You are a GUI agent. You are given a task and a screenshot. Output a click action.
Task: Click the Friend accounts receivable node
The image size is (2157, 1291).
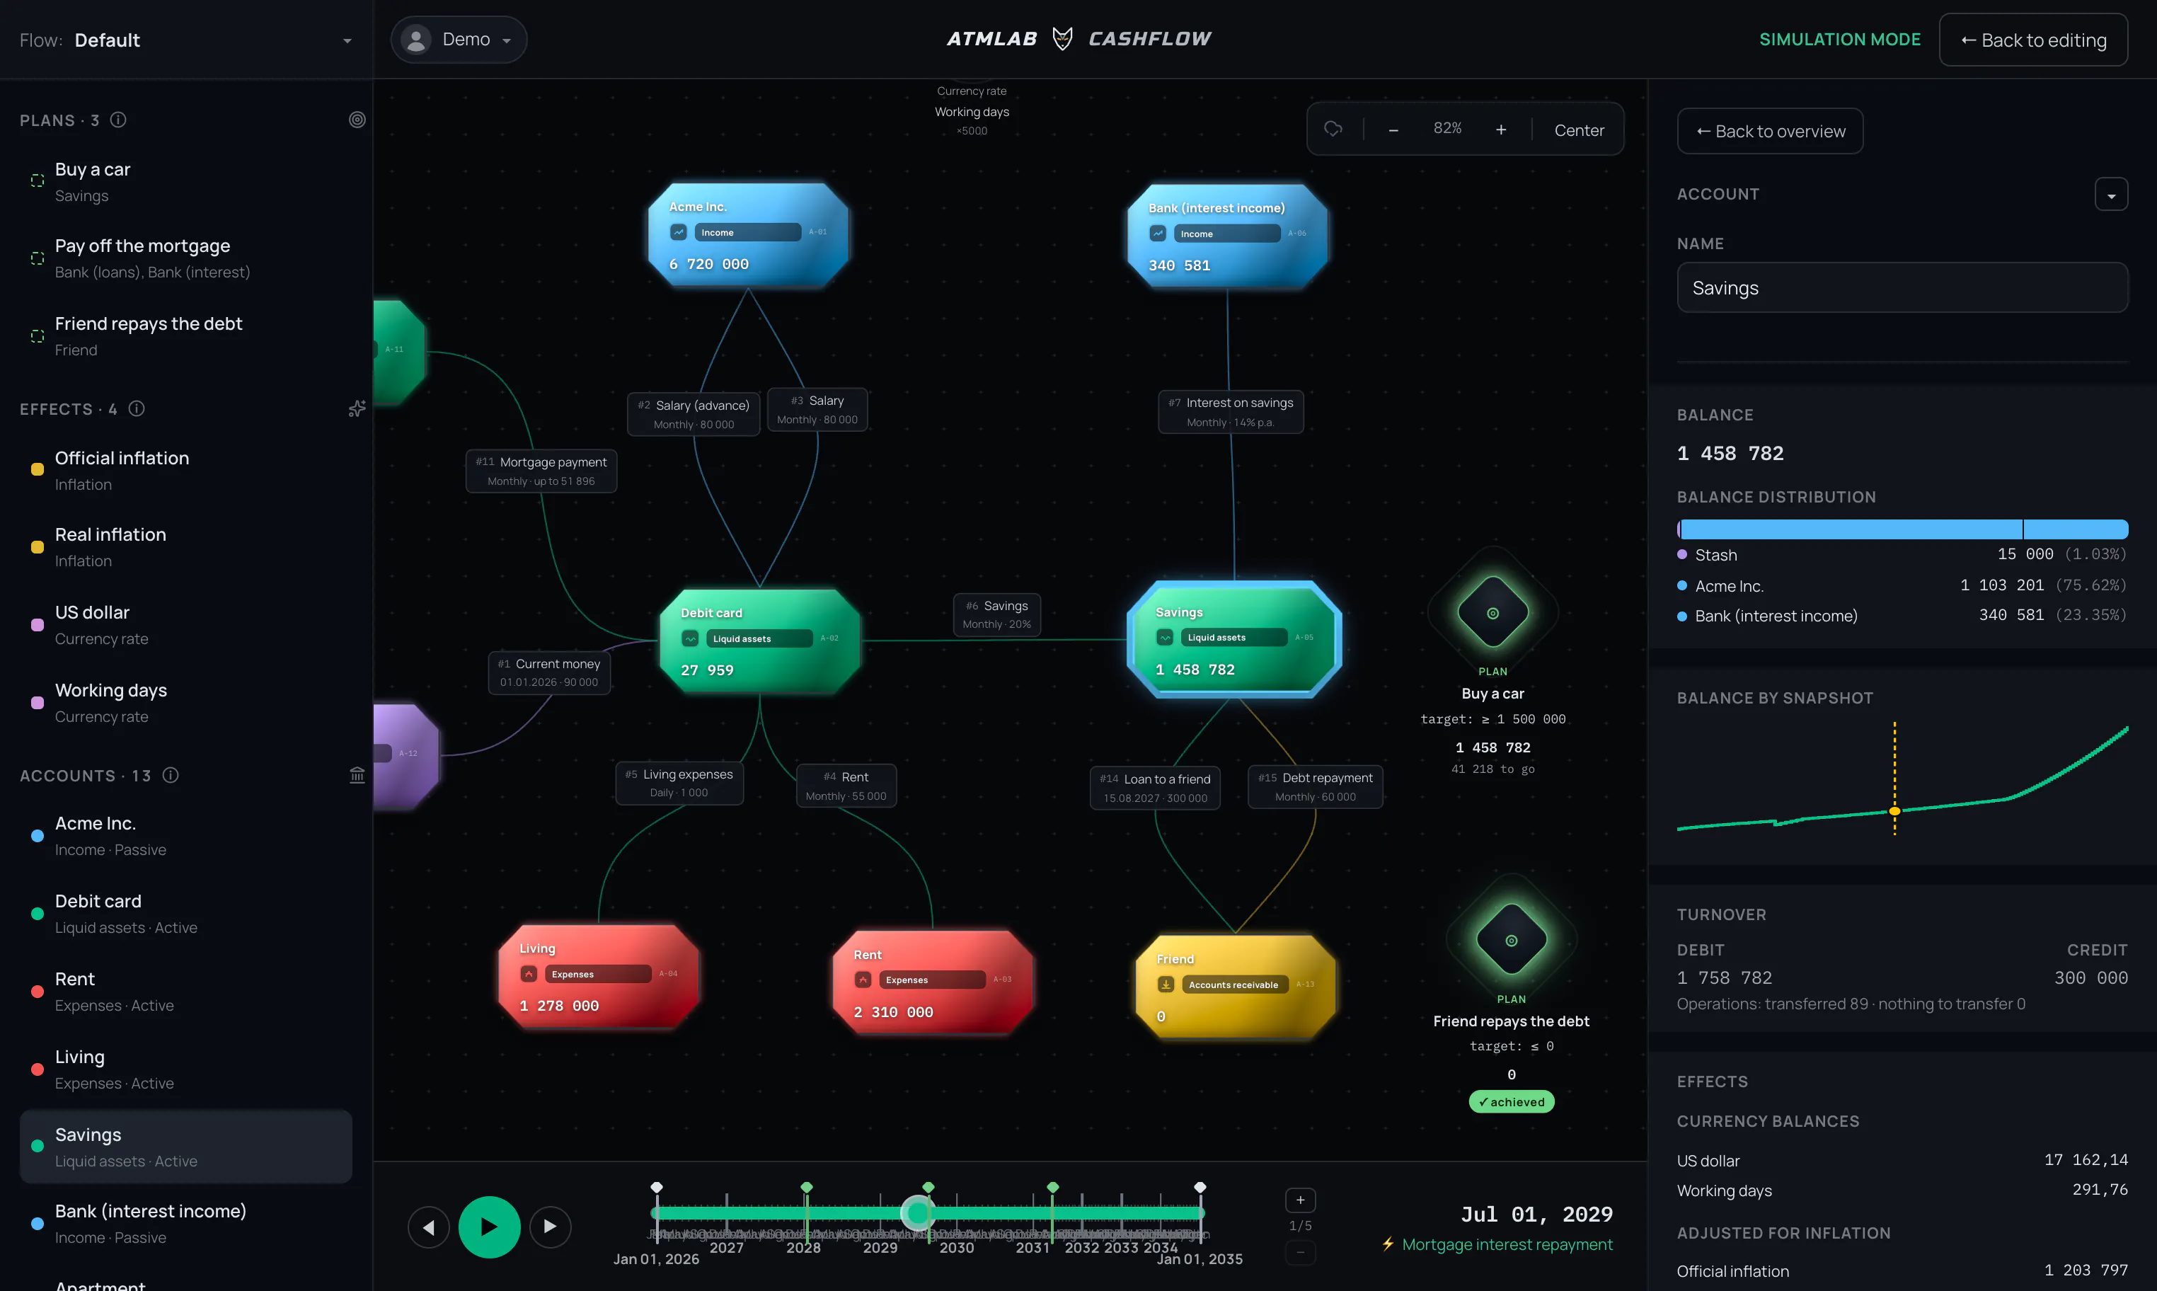1235,987
